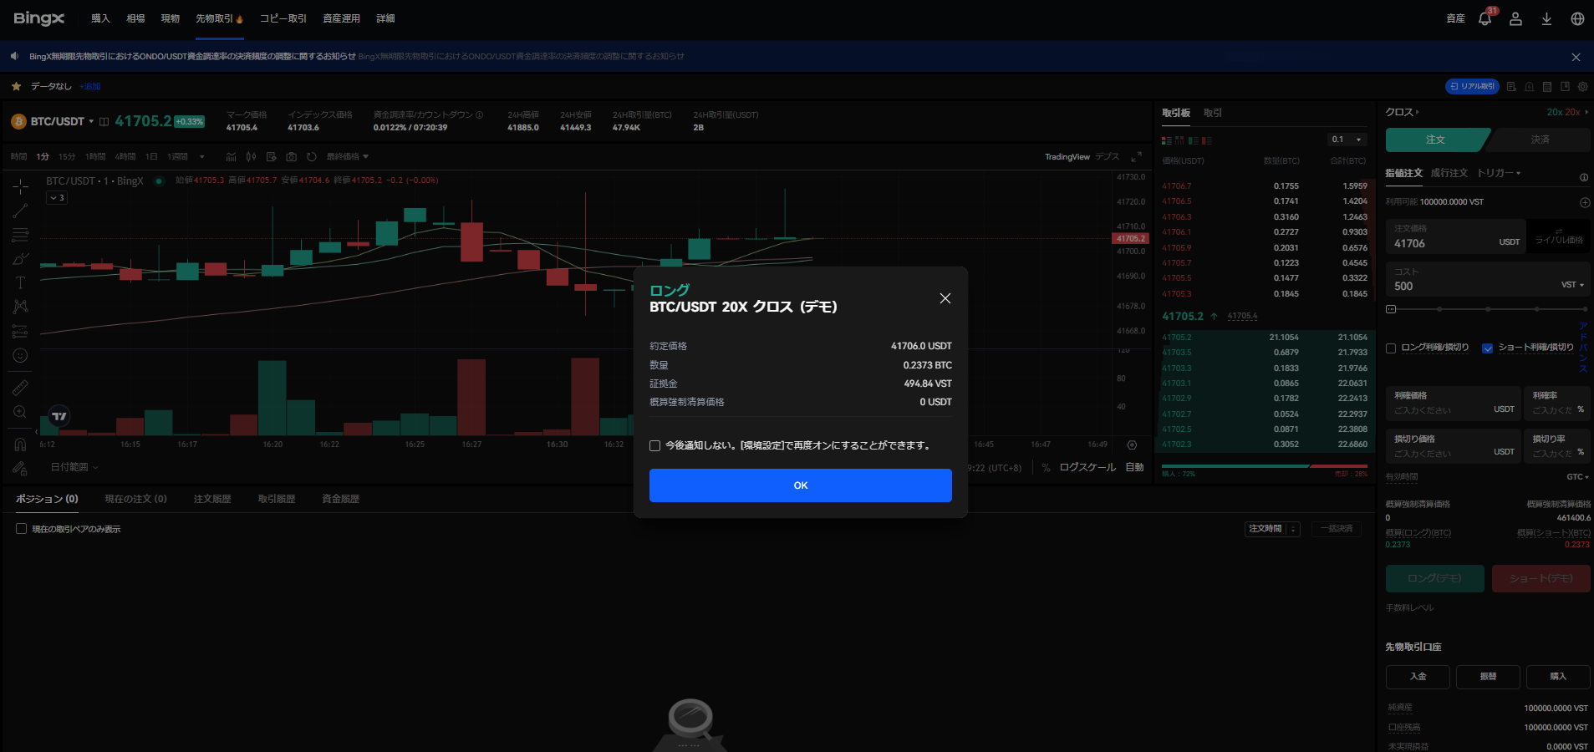Open the 日付範囲 dropdown
Viewport: 1594px width, 752px height.
point(74,467)
